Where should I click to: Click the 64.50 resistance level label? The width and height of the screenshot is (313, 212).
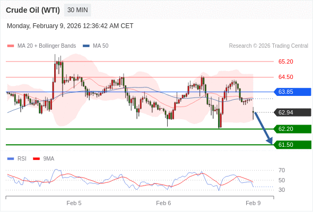[285, 77]
